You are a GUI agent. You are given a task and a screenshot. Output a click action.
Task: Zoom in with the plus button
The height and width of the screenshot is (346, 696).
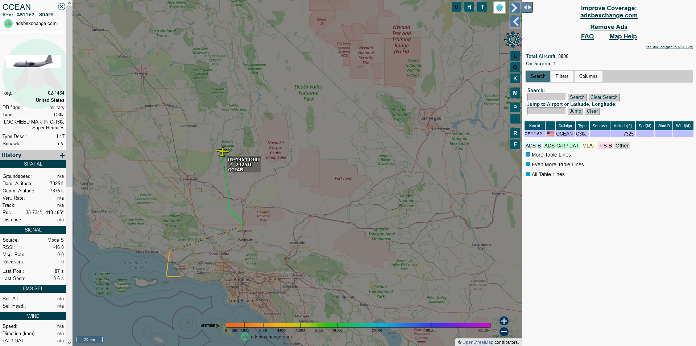coord(504,321)
